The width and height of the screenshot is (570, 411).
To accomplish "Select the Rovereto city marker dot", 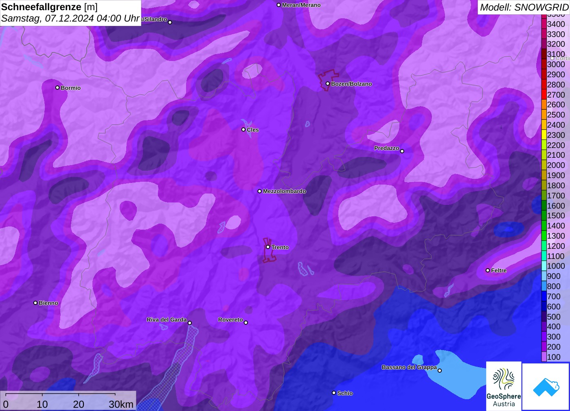I will click(246, 323).
